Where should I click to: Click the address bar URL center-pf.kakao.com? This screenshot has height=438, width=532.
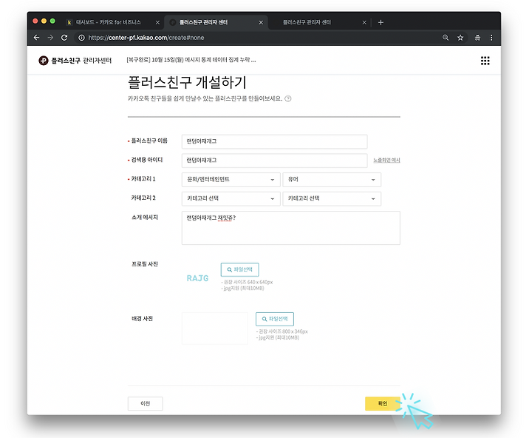(146, 38)
